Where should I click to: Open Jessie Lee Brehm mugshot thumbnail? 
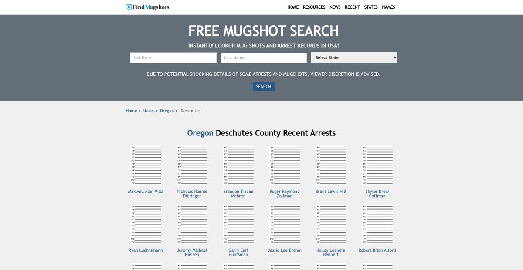tap(285, 224)
